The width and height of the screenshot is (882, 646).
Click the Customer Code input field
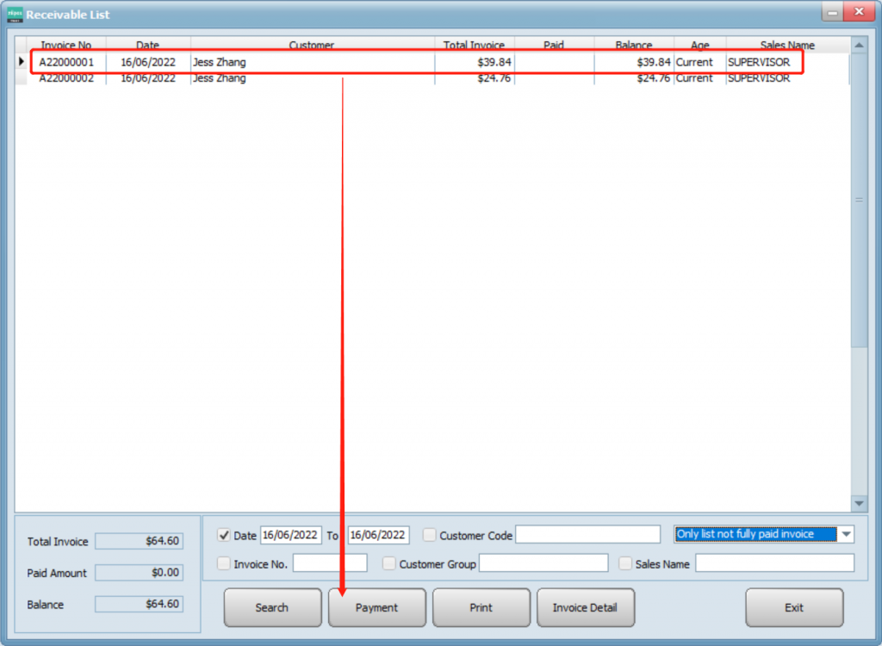click(587, 535)
